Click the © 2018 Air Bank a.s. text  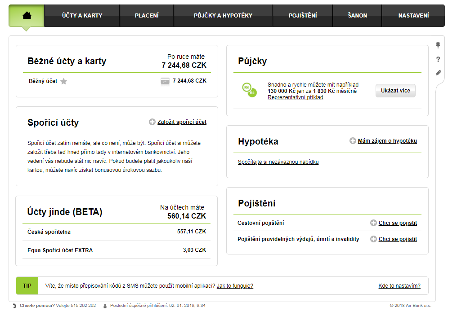pyautogui.click(x=410, y=306)
